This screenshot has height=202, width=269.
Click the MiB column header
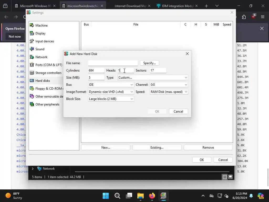216,24
